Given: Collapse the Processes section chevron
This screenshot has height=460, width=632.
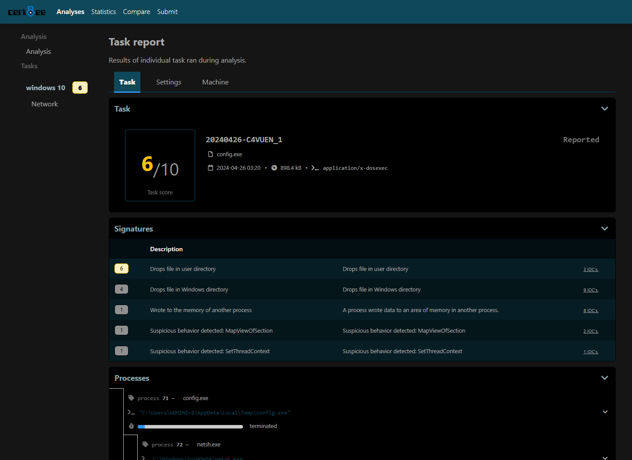Looking at the screenshot, I should tap(604, 378).
